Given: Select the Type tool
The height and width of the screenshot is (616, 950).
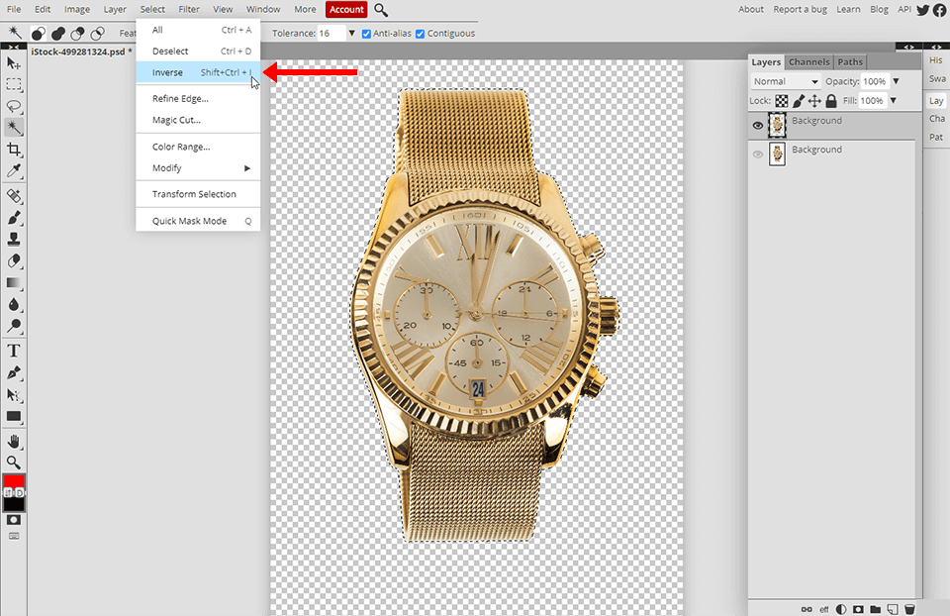Looking at the screenshot, I should click(14, 351).
